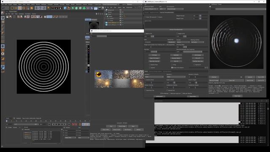Click the red record keyframe button in timeline

tap(73, 124)
